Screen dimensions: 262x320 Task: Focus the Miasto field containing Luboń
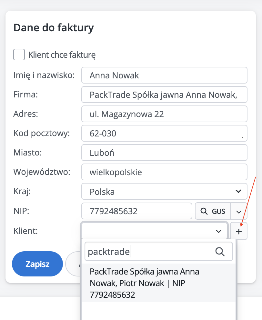(x=164, y=153)
